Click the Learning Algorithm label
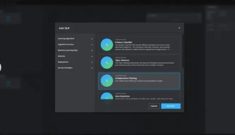Image resolution: width=235 pixels, height=135 pixels. tap(66, 39)
